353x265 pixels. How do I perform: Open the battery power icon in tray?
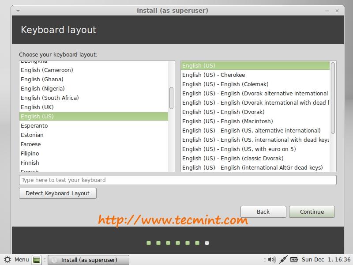(x=294, y=260)
